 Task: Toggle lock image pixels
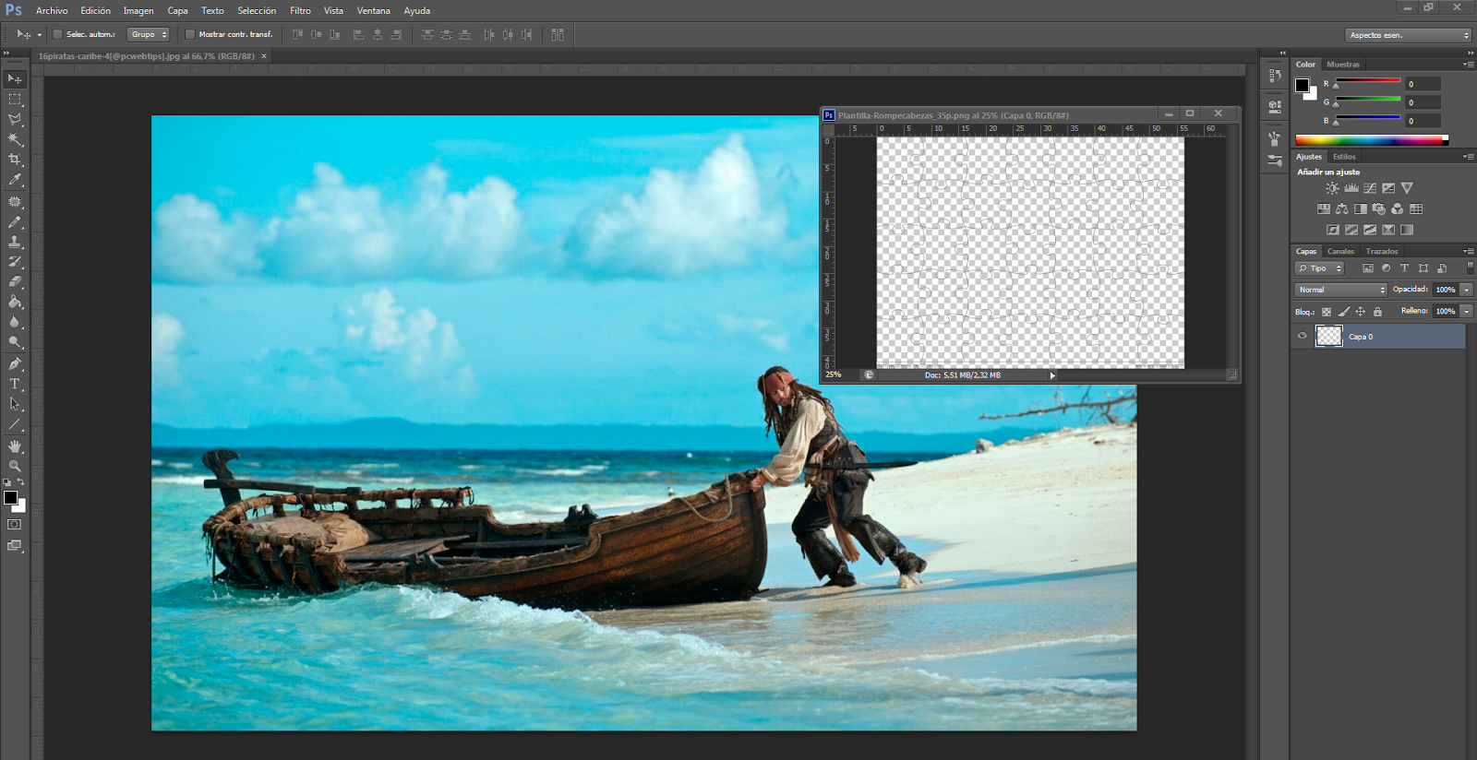(1344, 312)
